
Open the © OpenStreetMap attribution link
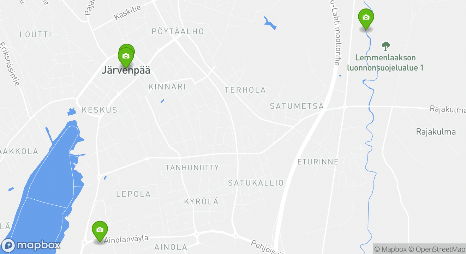(436, 249)
